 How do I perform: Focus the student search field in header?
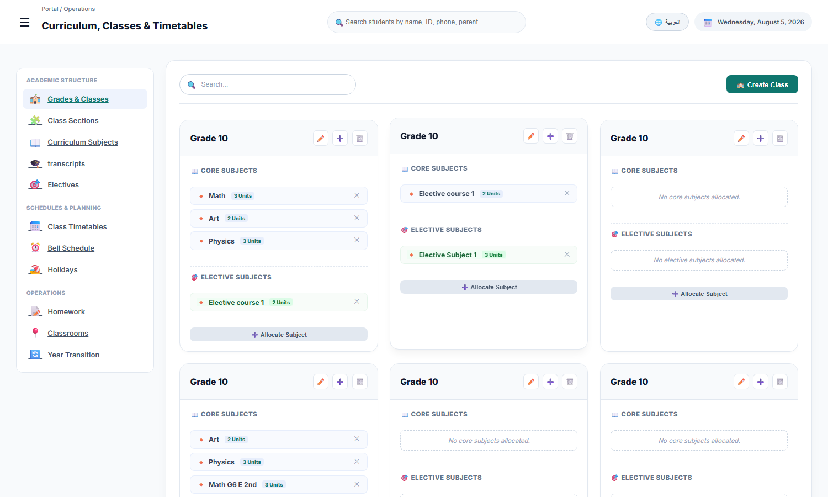click(427, 22)
